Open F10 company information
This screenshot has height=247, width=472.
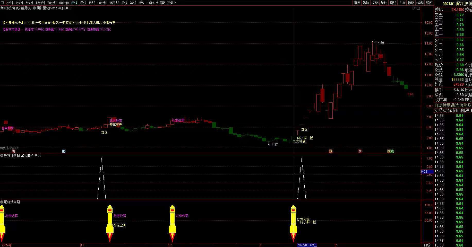(x=402, y=3)
